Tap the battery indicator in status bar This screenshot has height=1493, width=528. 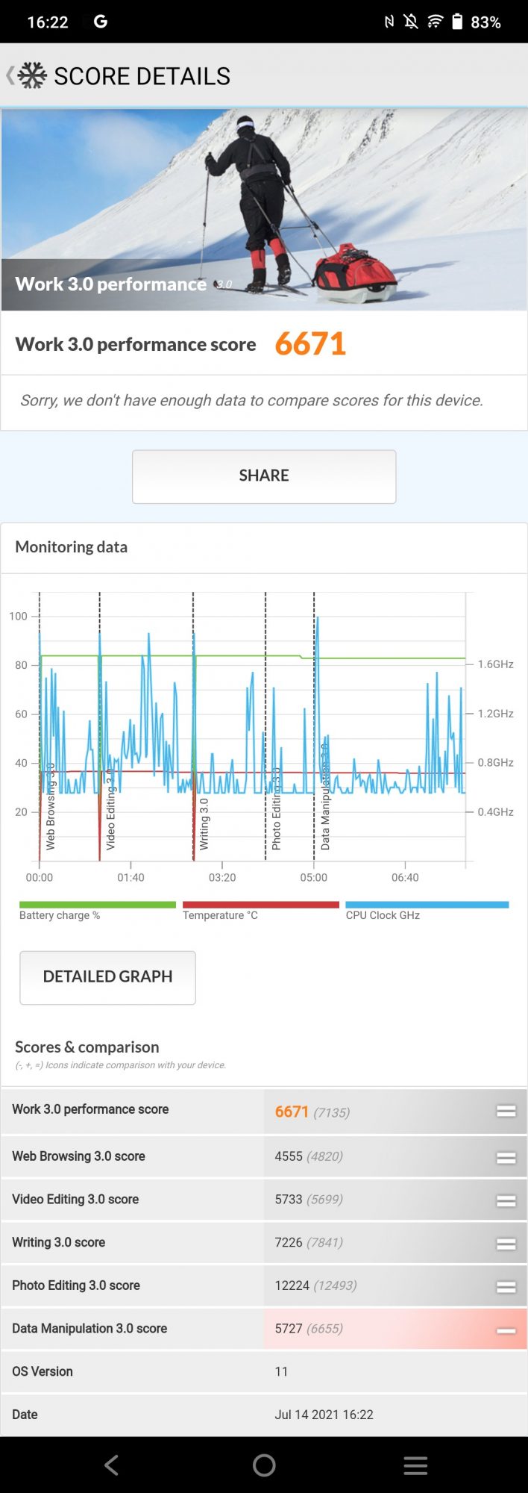pyautogui.click(x=457, y=22)
